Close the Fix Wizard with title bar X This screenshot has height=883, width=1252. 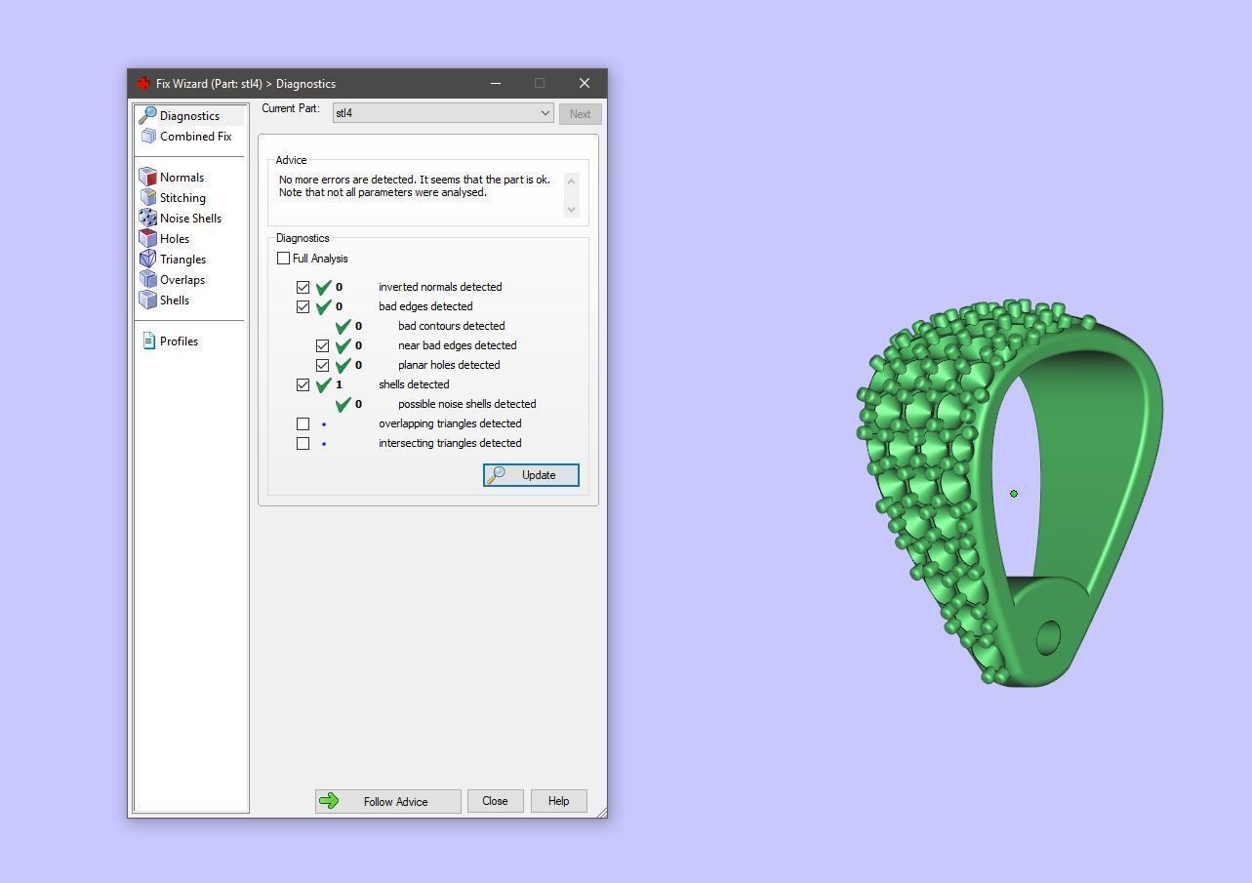pos(584,83)
